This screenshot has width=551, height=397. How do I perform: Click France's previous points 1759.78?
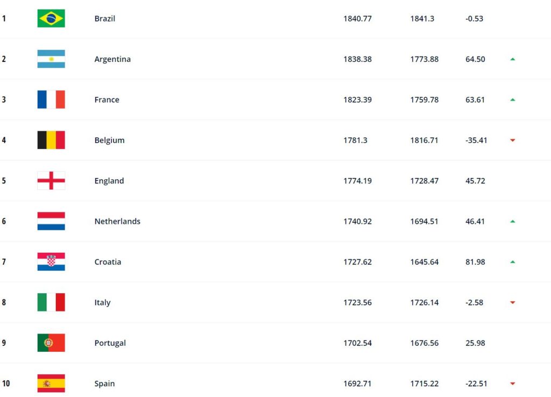coord(424,100)
